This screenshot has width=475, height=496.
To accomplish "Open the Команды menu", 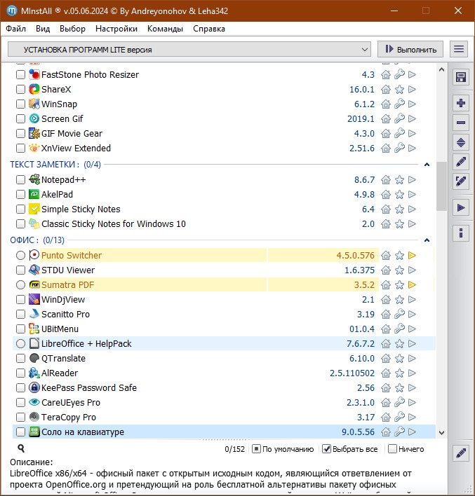I will coord(165,29).
